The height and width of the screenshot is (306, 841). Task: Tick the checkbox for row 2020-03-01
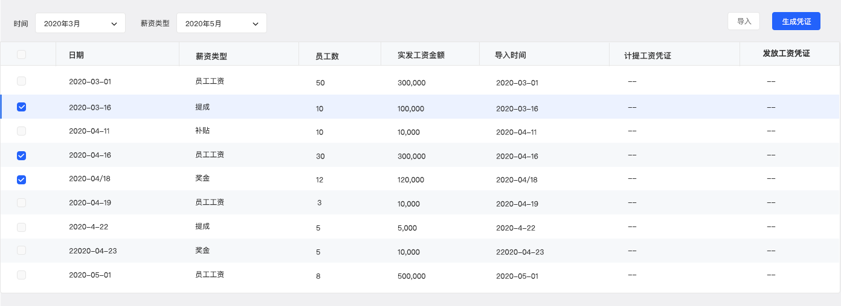click(22, 81)
